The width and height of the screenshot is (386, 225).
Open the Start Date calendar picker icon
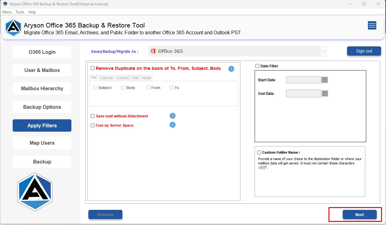click(x=324, y=80)
